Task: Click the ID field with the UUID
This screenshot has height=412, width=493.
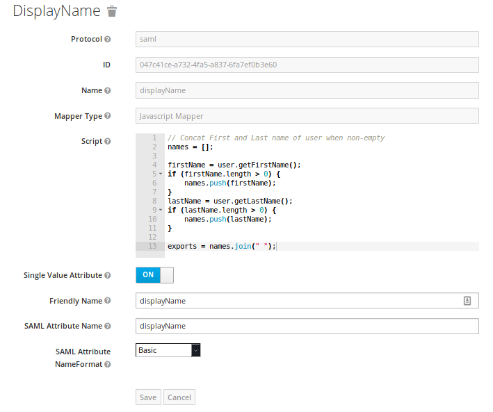Action: click(x=307, y=65)
